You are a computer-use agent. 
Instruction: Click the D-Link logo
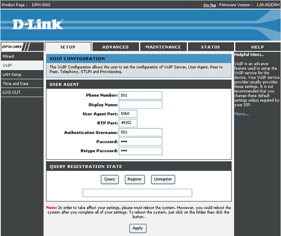coord(37,24)
